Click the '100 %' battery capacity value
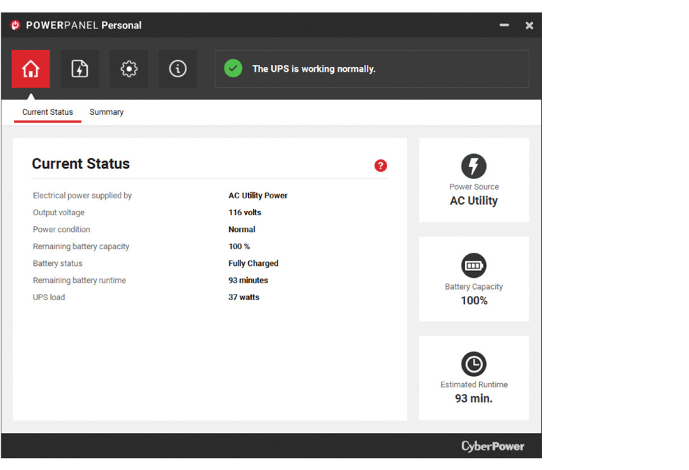Screen dimensions: 689x470 coord(239,246)
